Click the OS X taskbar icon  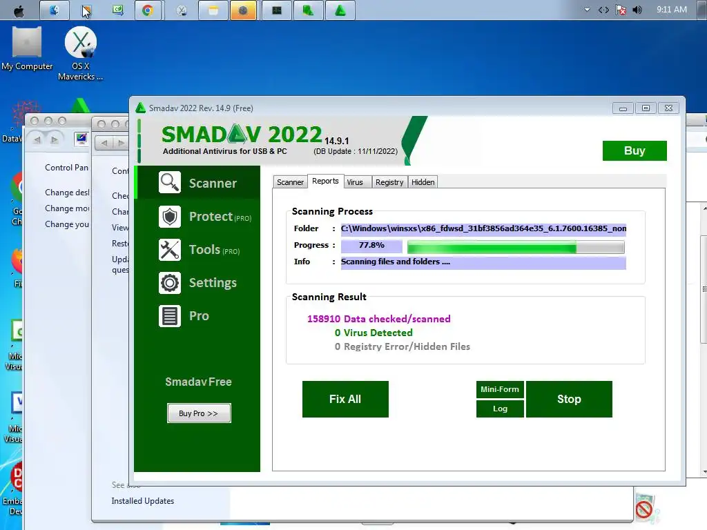click(x=182, y=10)
